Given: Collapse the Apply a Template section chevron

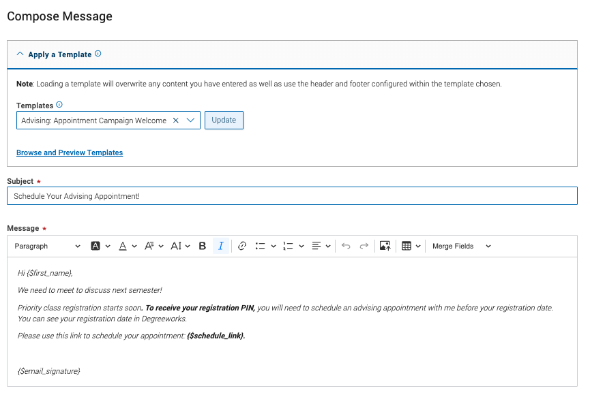Looking at the screenshot, I should pos(20,54).
